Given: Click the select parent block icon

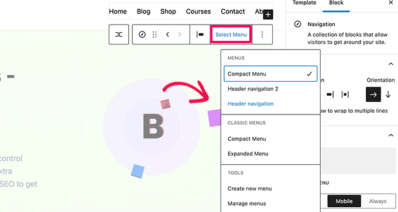Looking at the screenshot, I should point(119,34).
